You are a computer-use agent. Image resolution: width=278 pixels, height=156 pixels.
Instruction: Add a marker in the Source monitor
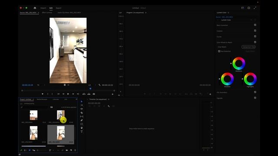43,94
